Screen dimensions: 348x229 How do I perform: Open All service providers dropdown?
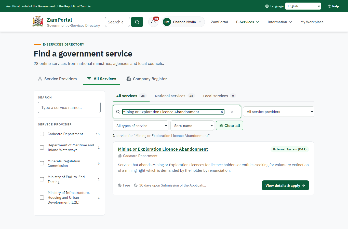(279, 112)
